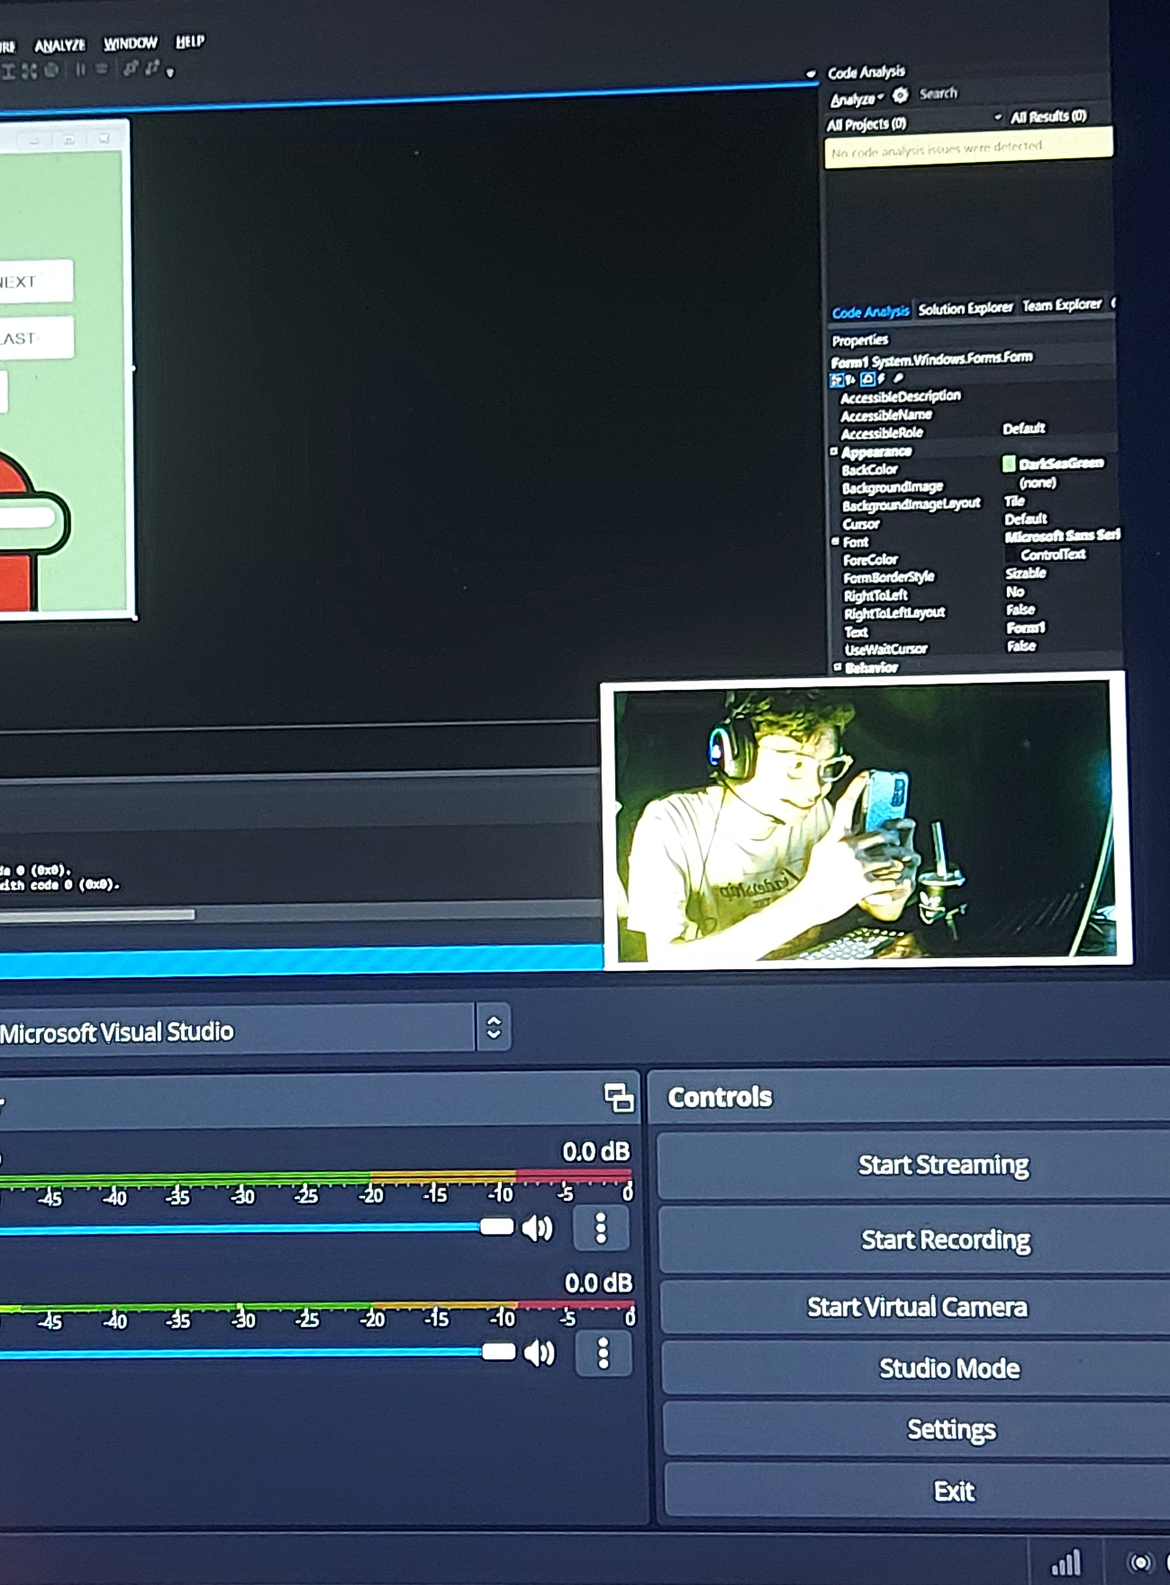Viewport: 1170px width, 1585px height.
Task: Click the NEXT button on the form
Action: click(36, 281)
